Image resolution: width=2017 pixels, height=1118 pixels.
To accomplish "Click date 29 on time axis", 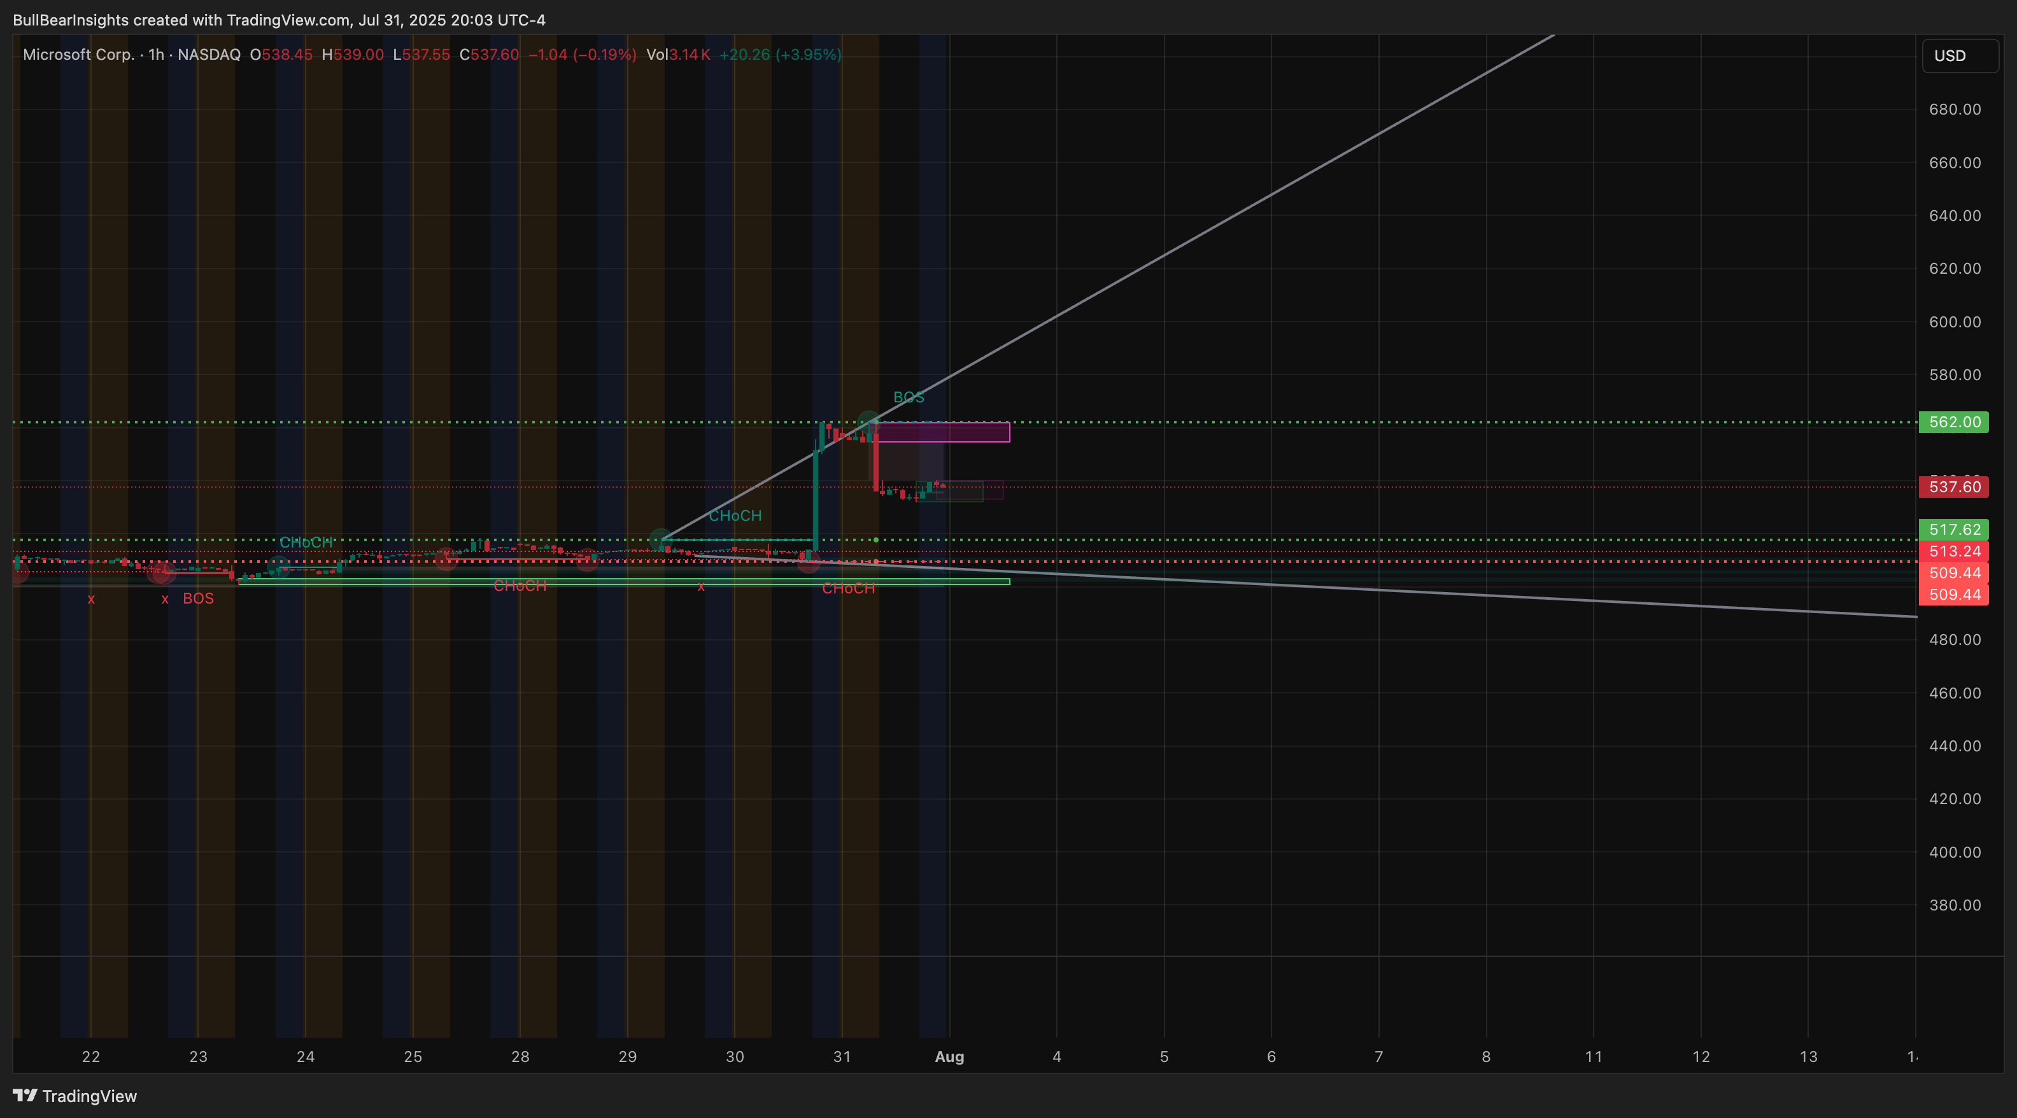I will tap(627, 1056).
